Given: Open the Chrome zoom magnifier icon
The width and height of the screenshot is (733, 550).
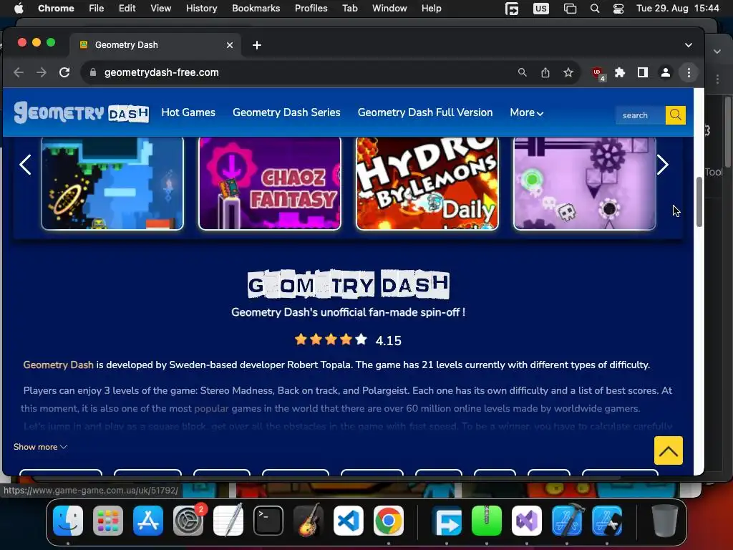Looking at the screenshot, I should click(x=522, y=72).
